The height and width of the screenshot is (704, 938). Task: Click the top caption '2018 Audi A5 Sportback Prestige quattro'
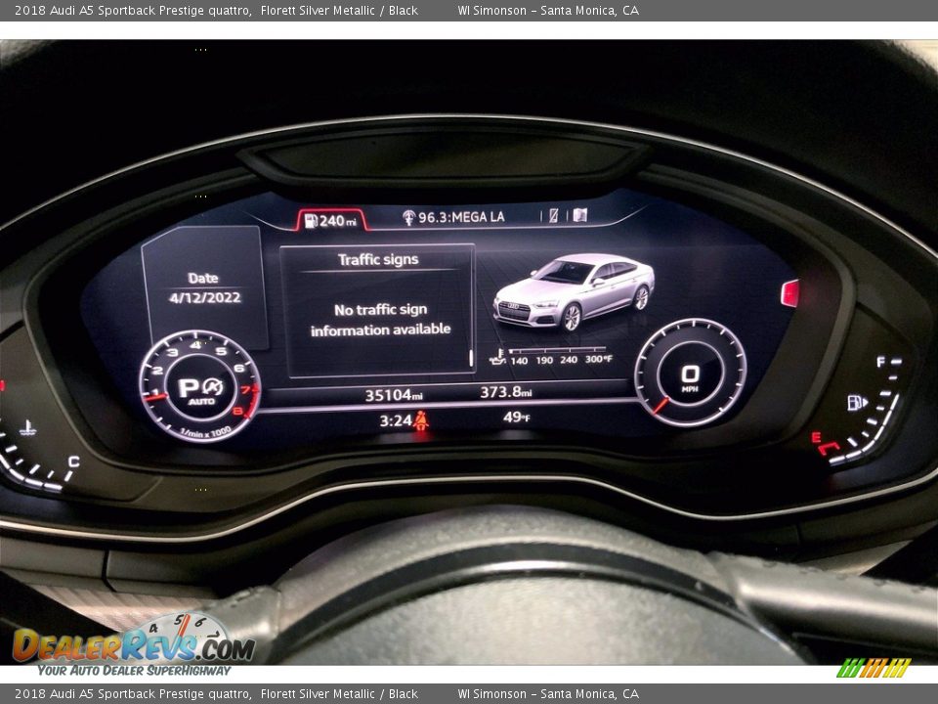click(x=133, y=11)
